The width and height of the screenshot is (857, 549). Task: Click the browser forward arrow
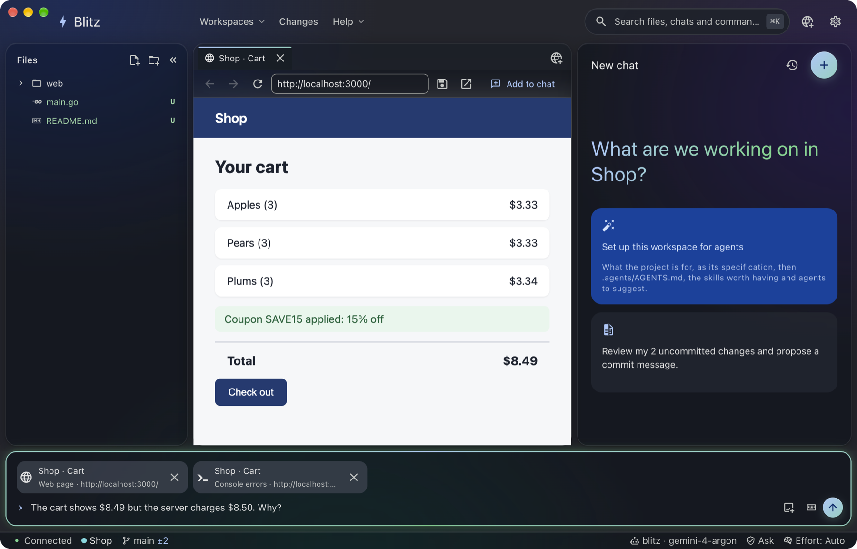coord(233,84)
